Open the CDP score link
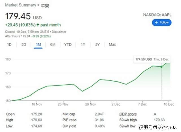The width and height of the screenshot is (181, 132). [128, 114]
